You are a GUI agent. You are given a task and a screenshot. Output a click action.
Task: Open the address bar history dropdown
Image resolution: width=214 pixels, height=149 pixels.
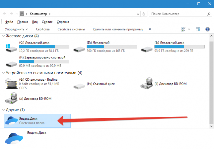click(x=138, y=14)
